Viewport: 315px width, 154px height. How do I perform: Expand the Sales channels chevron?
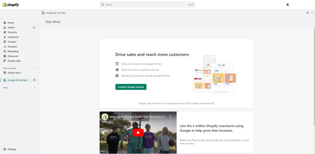point(34,68)
